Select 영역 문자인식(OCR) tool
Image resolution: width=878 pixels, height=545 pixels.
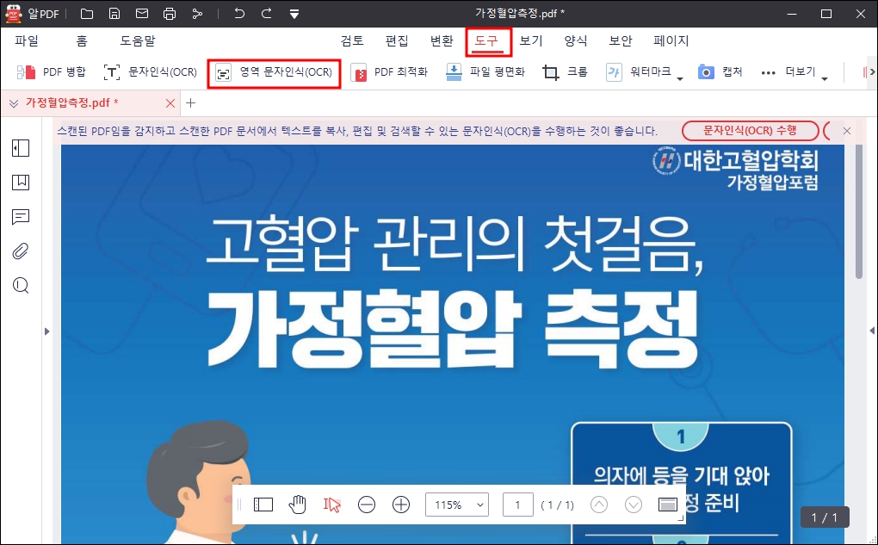click(275, 73)
